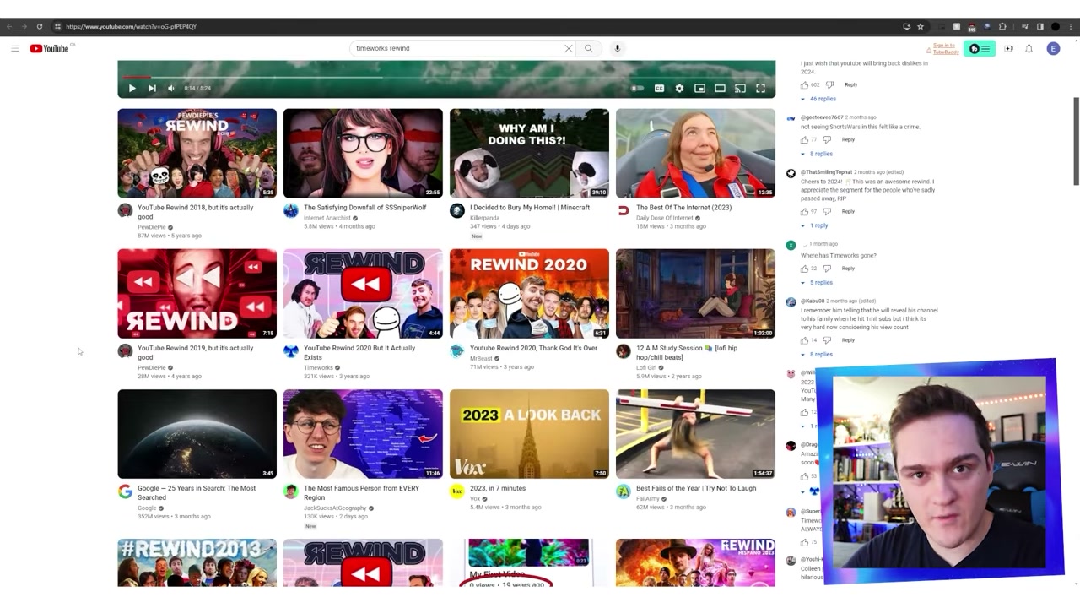The image size is (1080, 608).
Task: Open the notifications bell
Action: 1029,49
